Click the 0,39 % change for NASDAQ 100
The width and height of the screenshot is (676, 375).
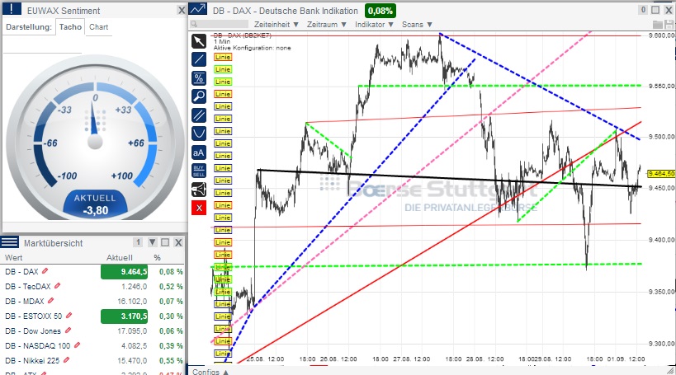click(x=171, y=345)
